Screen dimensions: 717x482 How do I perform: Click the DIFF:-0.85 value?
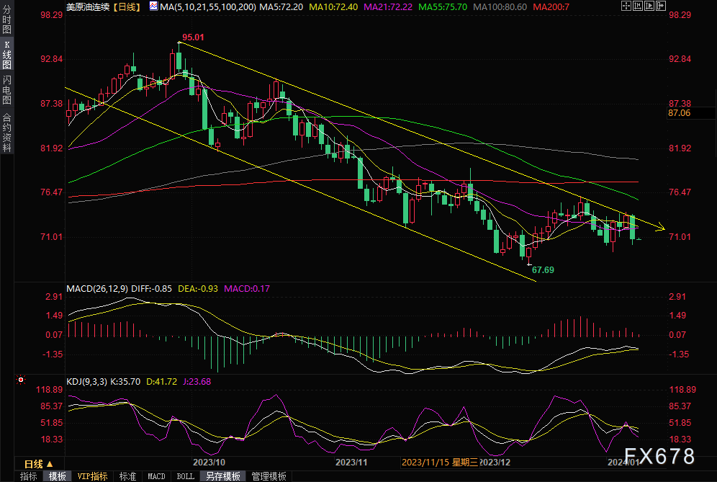[x=151, y=289]
